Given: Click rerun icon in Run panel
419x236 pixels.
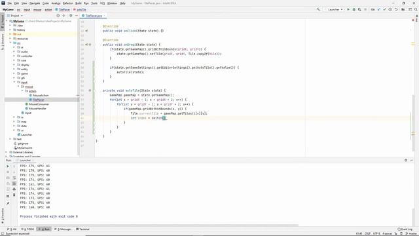Looking at the screenshot, I should point(8,166).
